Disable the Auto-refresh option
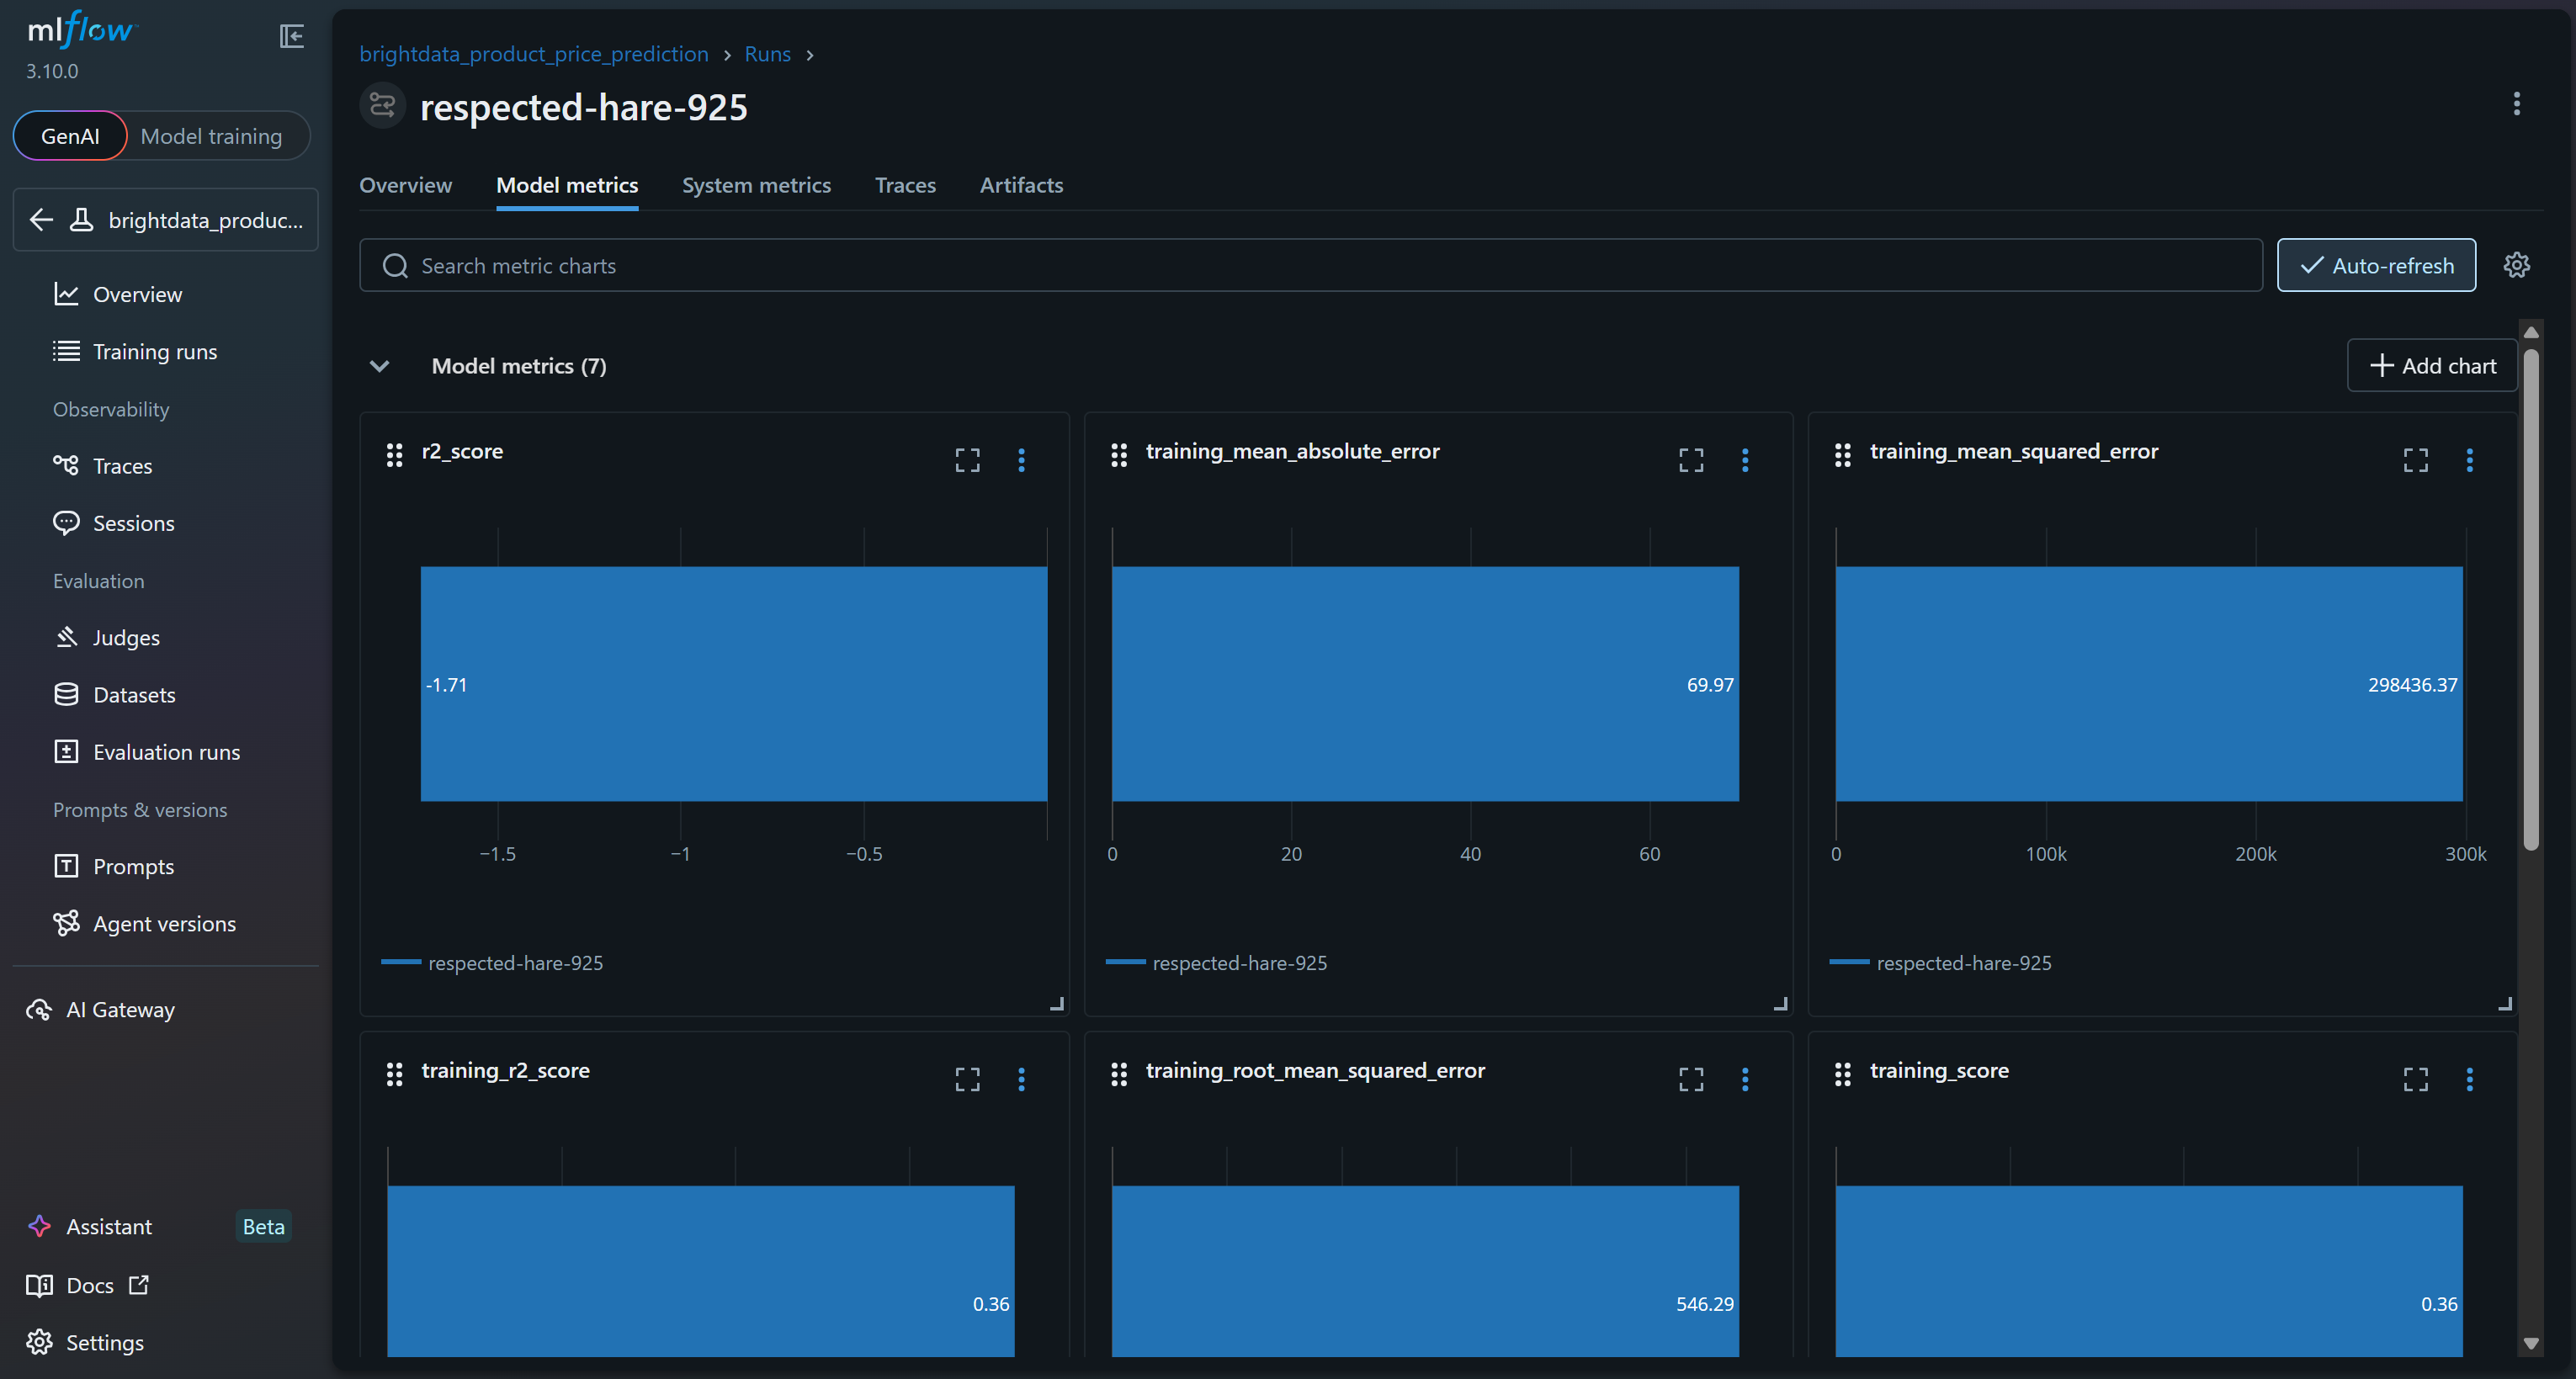The height and width of the screenshot is (1379, 2576). (x=2375, y=264)
